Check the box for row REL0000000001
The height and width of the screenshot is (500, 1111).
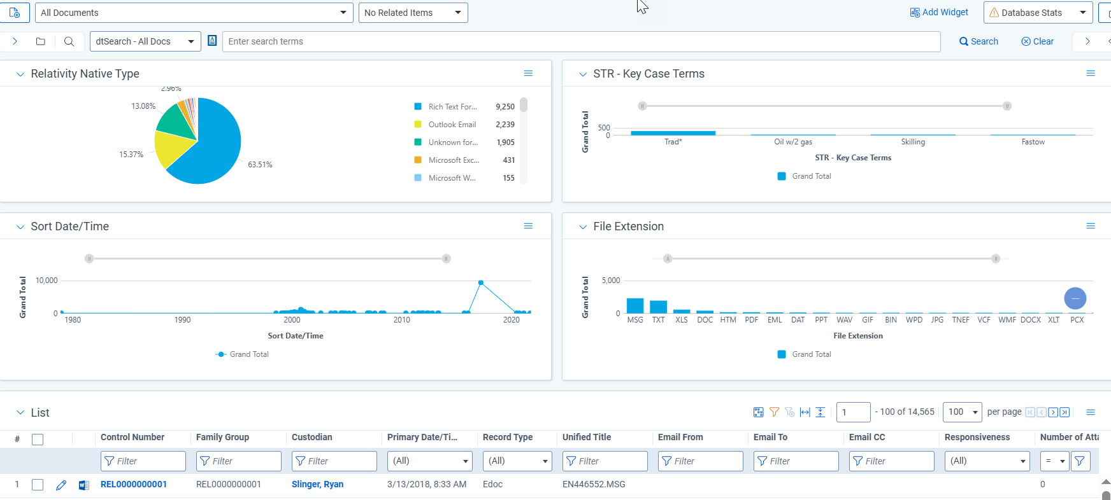tap(38, 485)
